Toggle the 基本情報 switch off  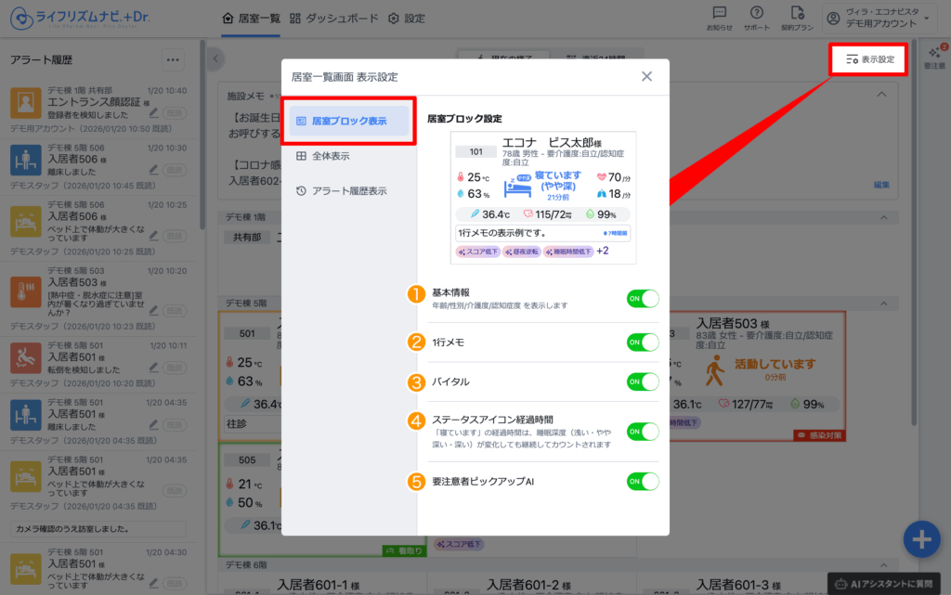point(643,298)
